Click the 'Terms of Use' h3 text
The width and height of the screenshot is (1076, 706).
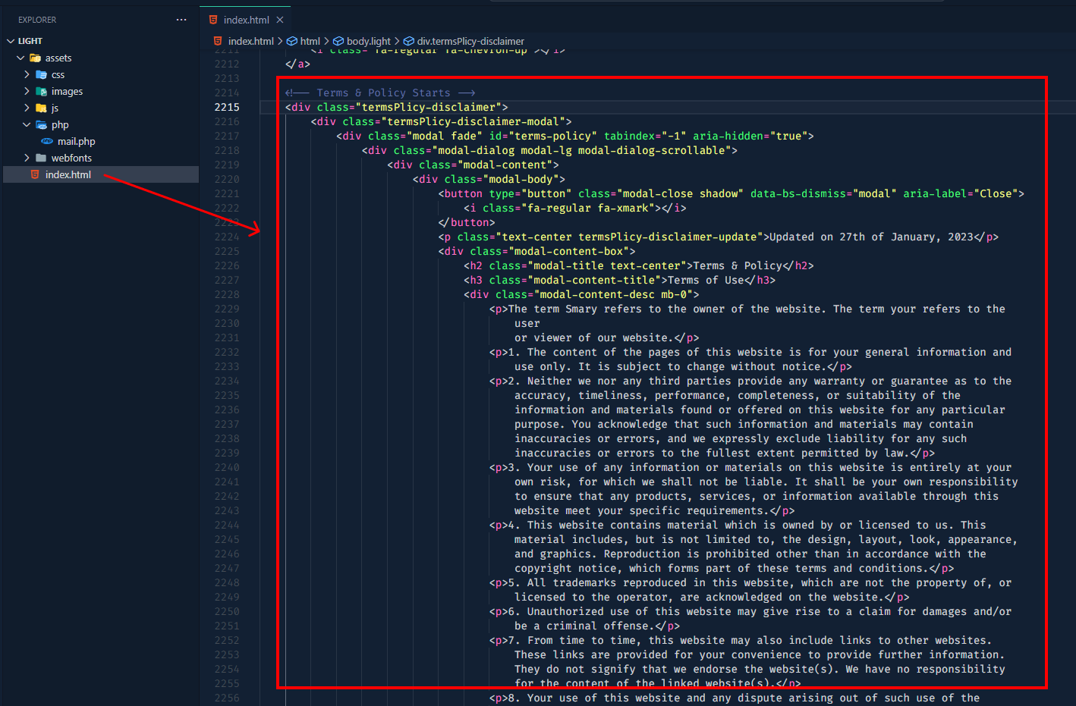[706, 280]
